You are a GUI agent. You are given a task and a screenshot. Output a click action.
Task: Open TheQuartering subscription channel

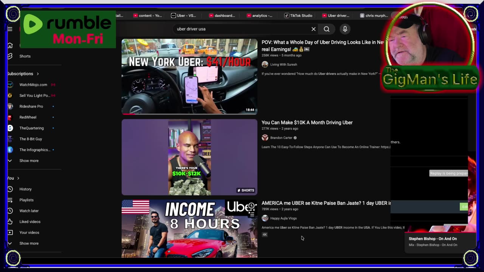[x=32, y=128]
